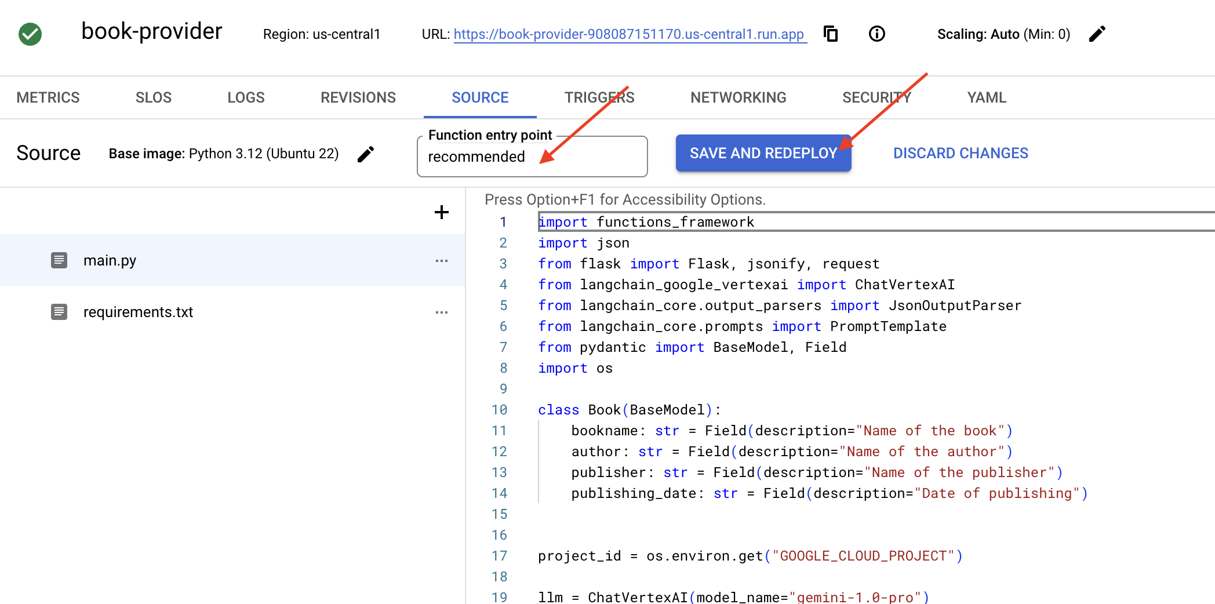
Task: Open the book-provider service URL link
Action: pos(629,34)
